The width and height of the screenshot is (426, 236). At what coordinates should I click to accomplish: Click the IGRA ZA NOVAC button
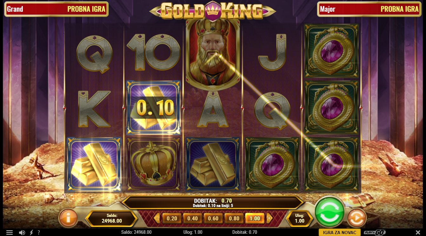(x=339, y=233)
